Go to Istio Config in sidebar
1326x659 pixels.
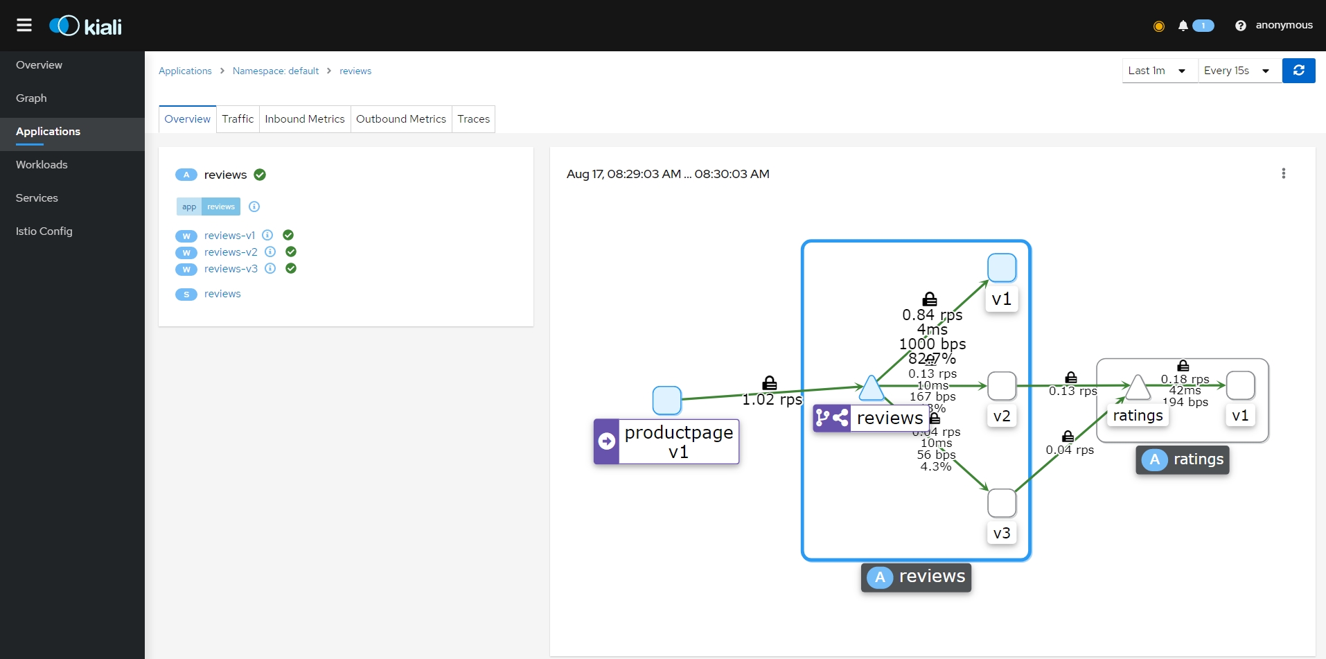click(44, 231)
